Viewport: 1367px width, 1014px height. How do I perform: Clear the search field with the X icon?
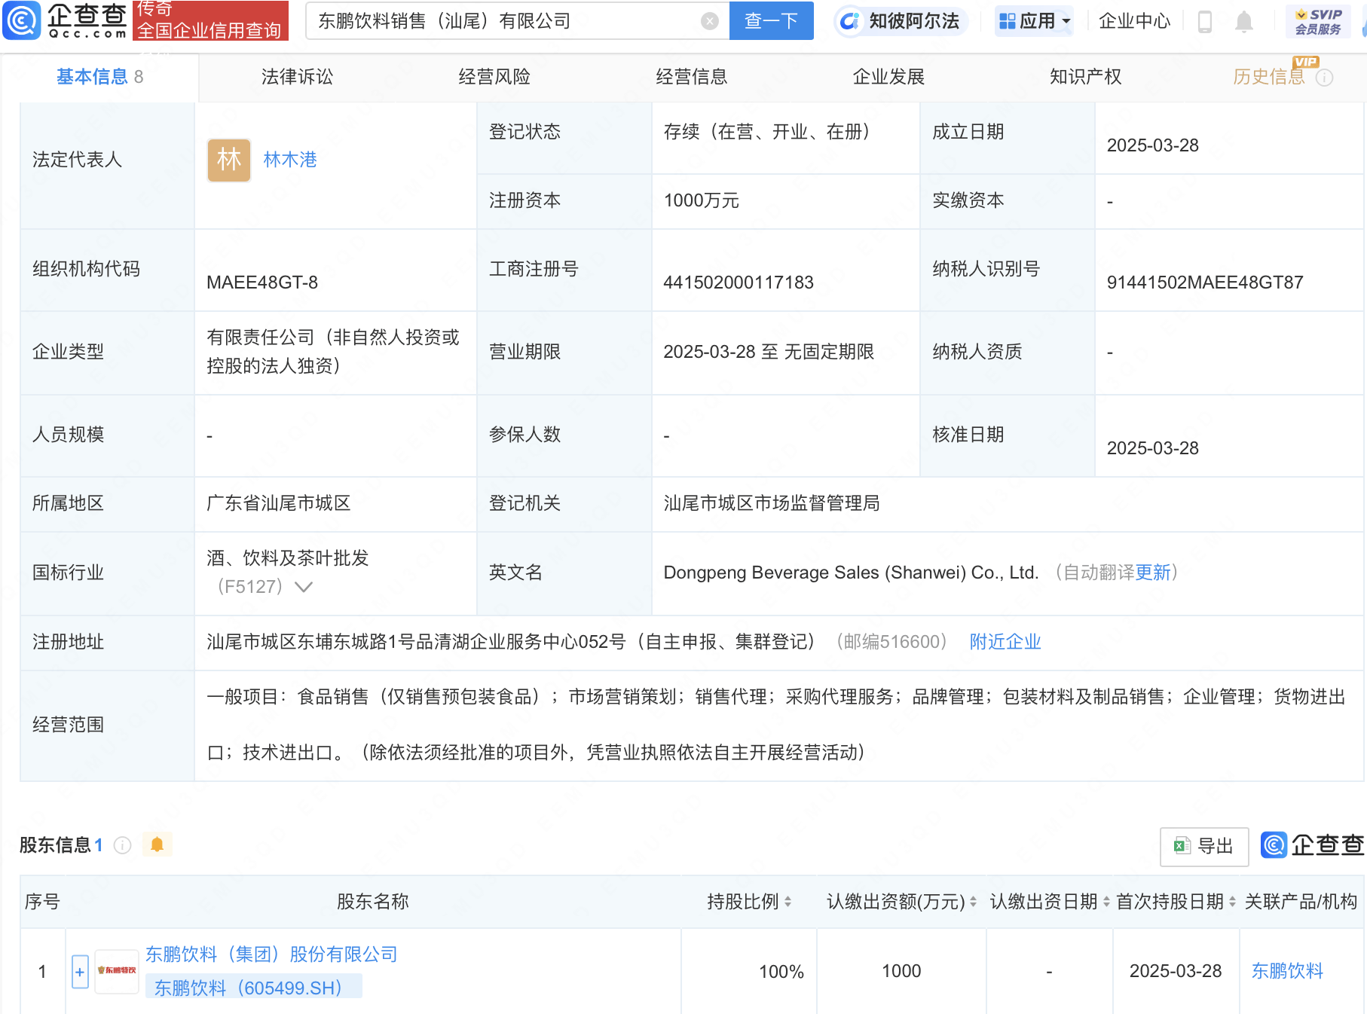point(709,21)
